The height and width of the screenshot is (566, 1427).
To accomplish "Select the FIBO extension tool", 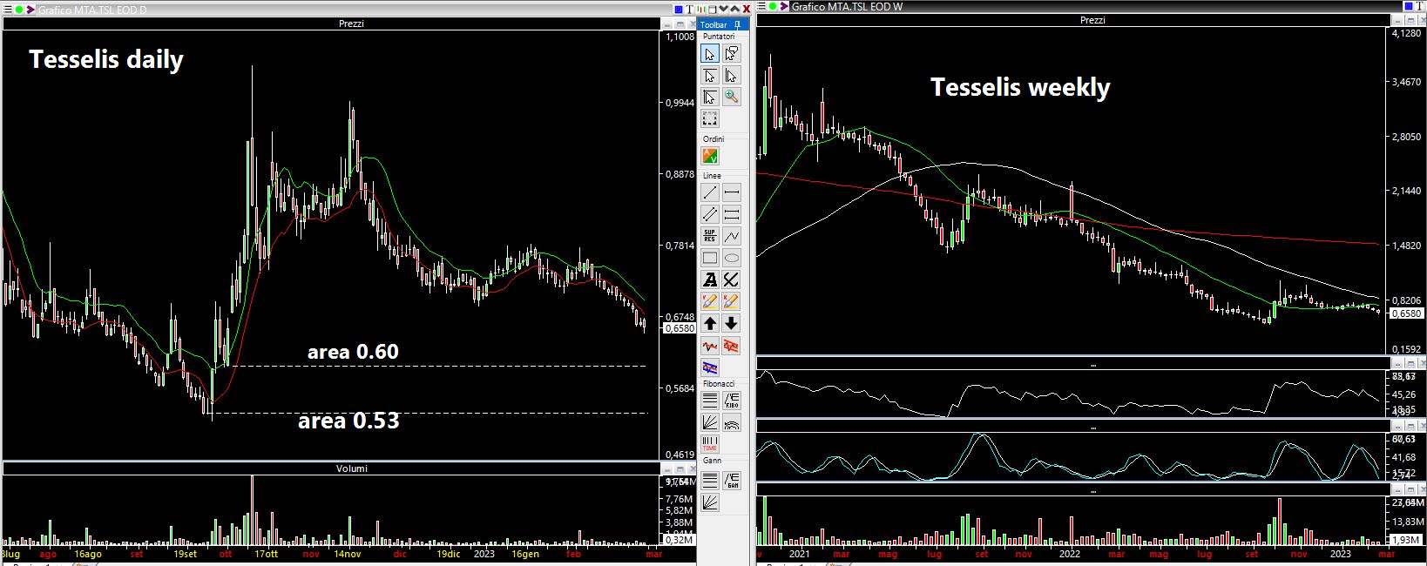I will tap(732, 401).
